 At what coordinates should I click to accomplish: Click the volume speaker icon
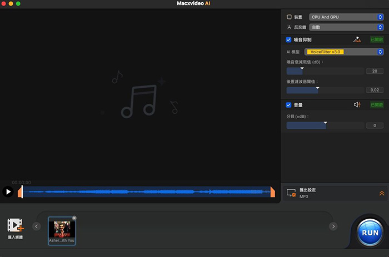pyautogui.click(x=357, y=104)
